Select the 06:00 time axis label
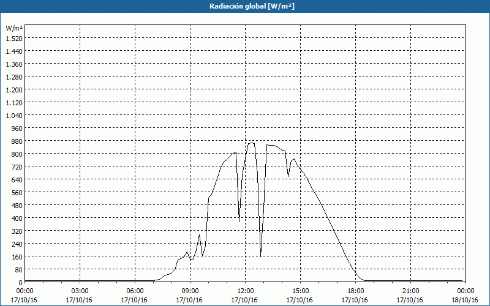This screenshot has width=490, height=306. pyautogui.click(x=135, y=291)
